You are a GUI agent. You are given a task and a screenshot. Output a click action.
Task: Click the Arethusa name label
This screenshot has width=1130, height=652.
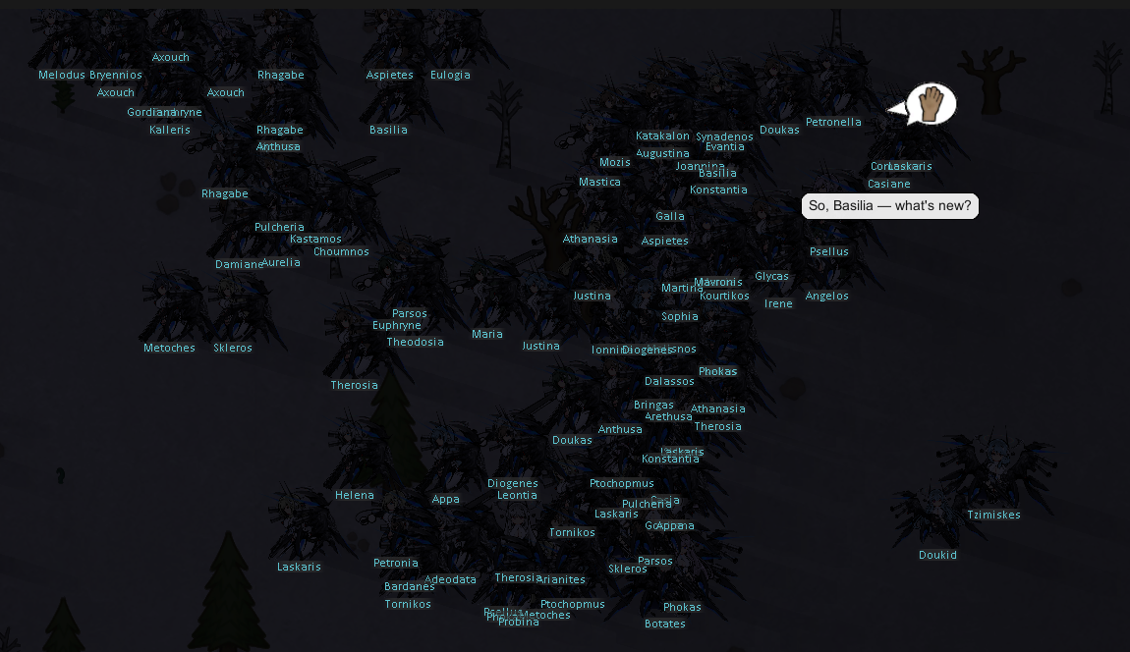point(668,417)
